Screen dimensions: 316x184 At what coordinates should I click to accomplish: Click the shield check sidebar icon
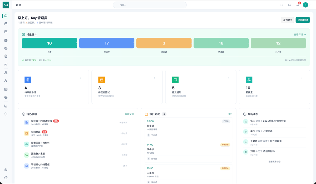click(x=6, y=114)
